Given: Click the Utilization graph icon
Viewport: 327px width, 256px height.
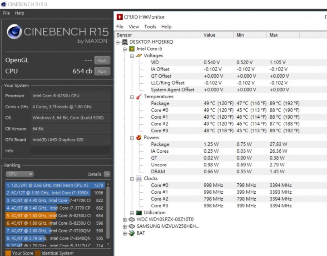Looking at the screenshot, I should [139, 212].
